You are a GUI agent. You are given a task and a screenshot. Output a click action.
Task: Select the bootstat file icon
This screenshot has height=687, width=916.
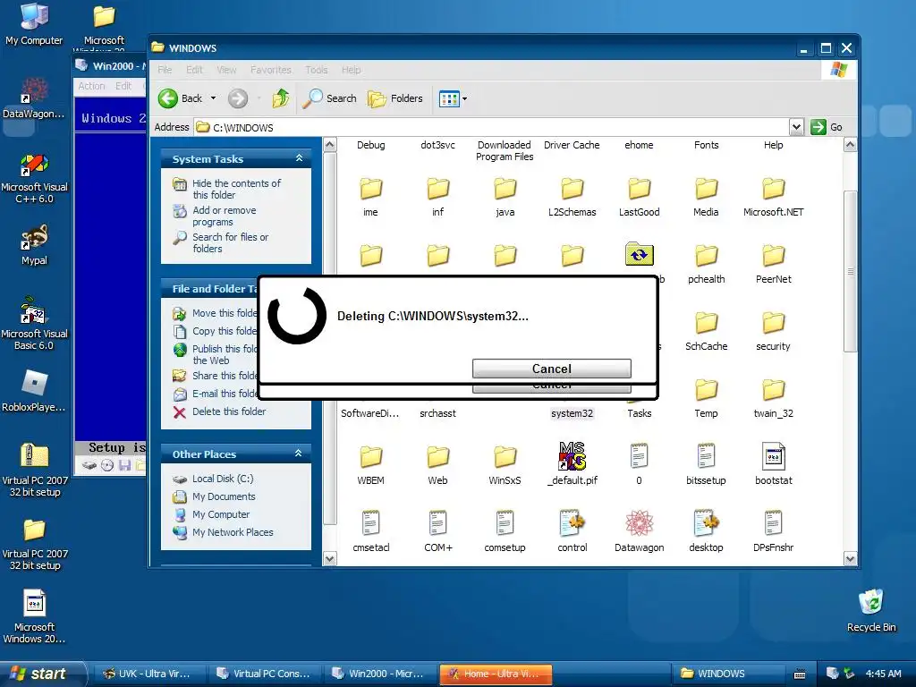(773, 456)
